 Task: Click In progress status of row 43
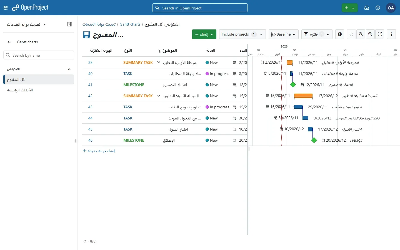click(217, 107)
